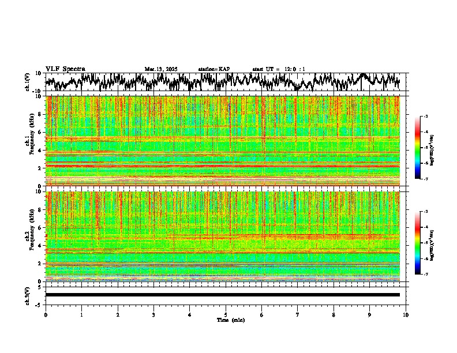Click the ch.1 spectrogram panel
Image resolution: width=457 pixels, height=353 pixels.
[x=223, y=141]
